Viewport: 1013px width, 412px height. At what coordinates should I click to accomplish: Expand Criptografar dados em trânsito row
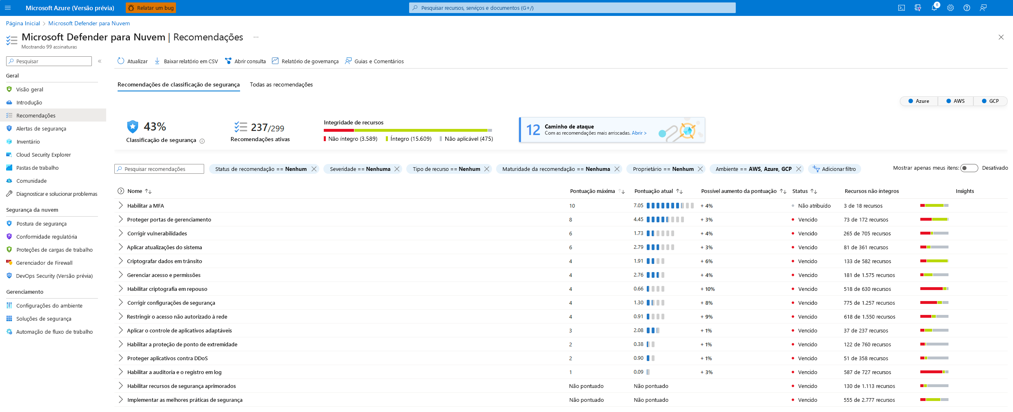click(x=120, y=261)
